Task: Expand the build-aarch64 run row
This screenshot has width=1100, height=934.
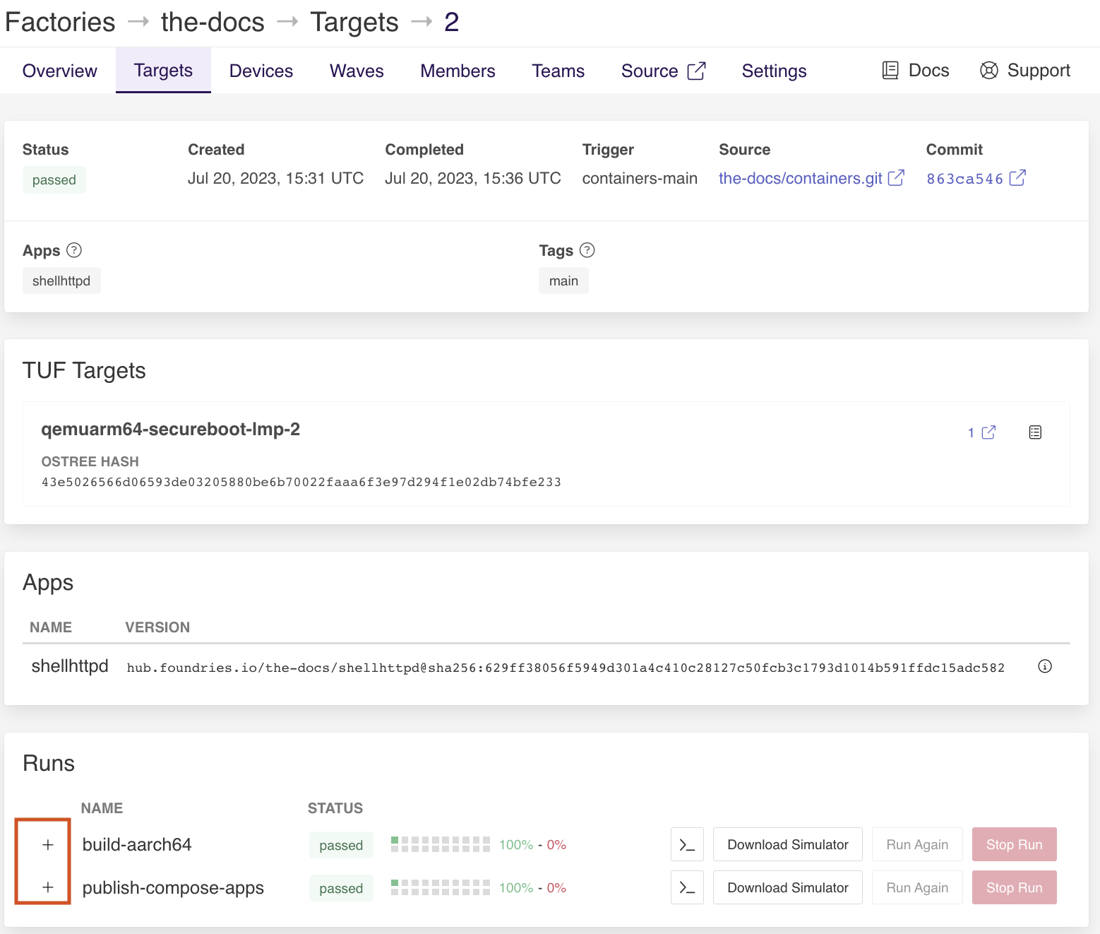Action: point(48,844)
